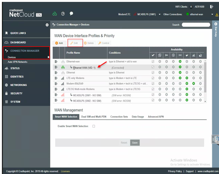Open the help question mark icon
The width and height of the screenshot is (219, 174).
click(63, 14)
